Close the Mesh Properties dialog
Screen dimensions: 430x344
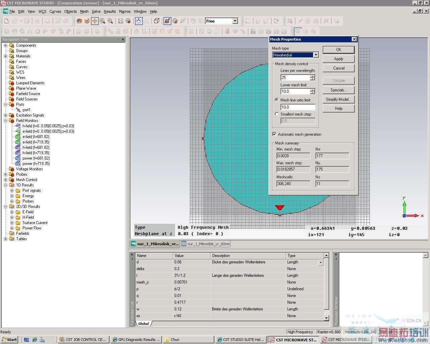click(354, 39)
